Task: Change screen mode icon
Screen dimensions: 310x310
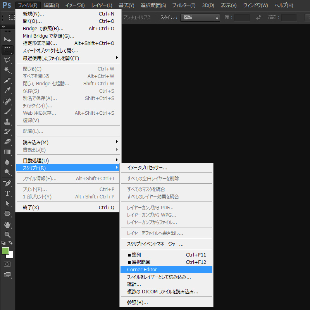Action: point(7,275)
